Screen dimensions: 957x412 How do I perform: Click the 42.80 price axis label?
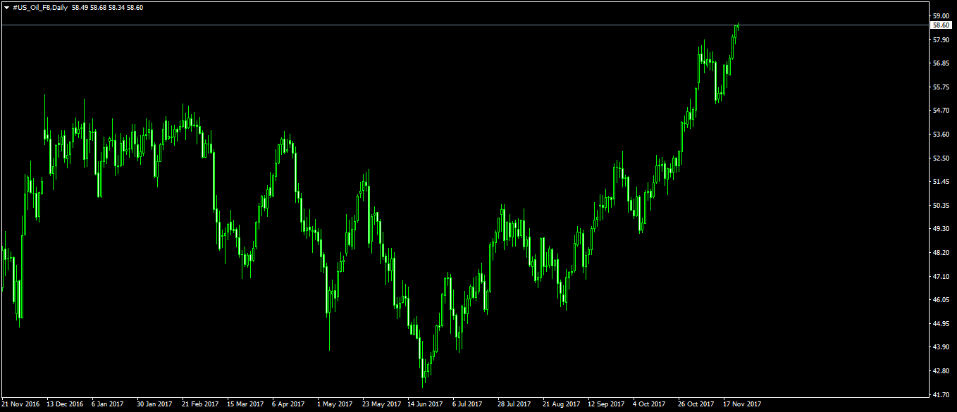(x=941, y=371)
